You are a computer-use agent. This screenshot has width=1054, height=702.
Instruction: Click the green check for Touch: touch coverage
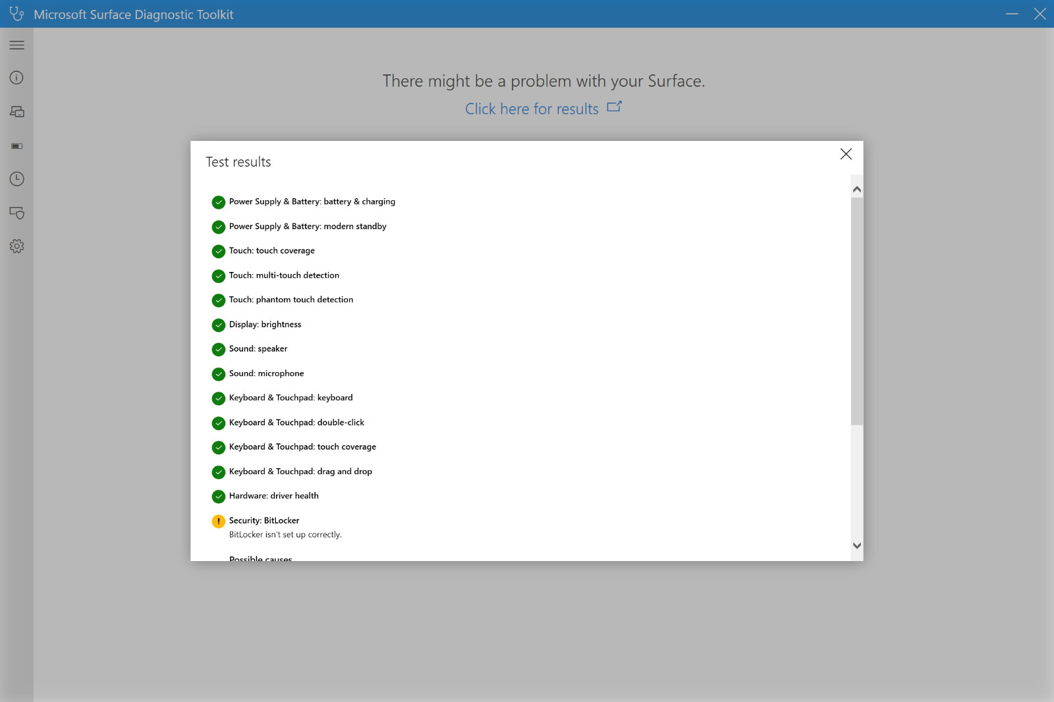[x=219, y=252]
